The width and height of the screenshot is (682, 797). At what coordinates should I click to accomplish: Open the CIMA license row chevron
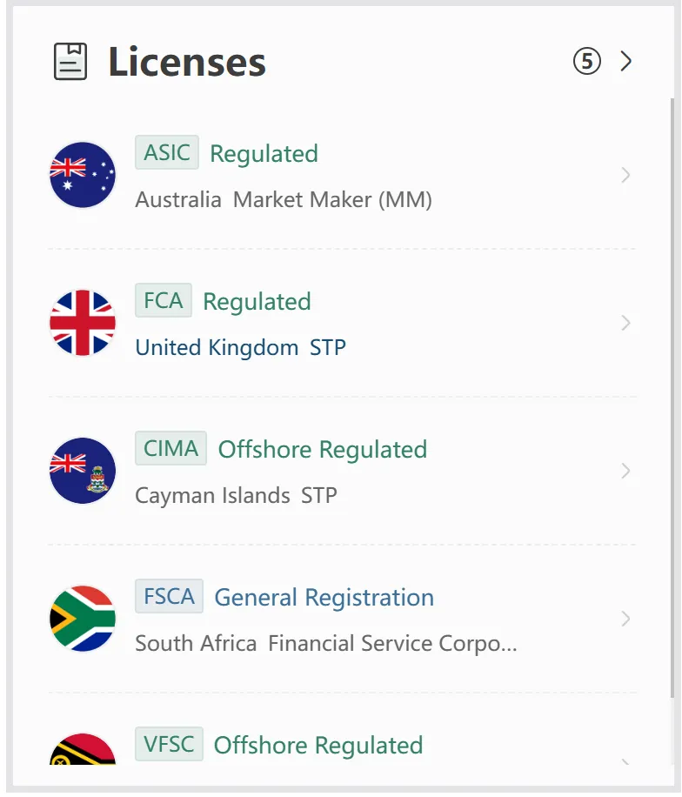tap(625, 471)
